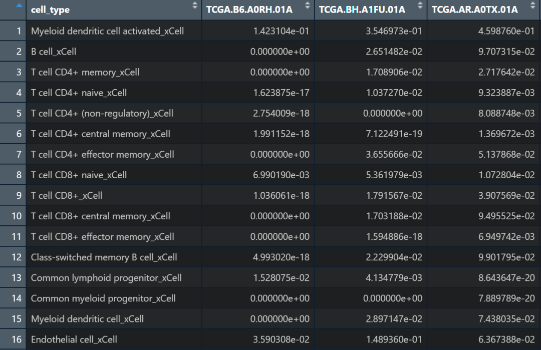541x350 pixels.
Task: Select value 8.088748e-03
Action: click(506, 114)
